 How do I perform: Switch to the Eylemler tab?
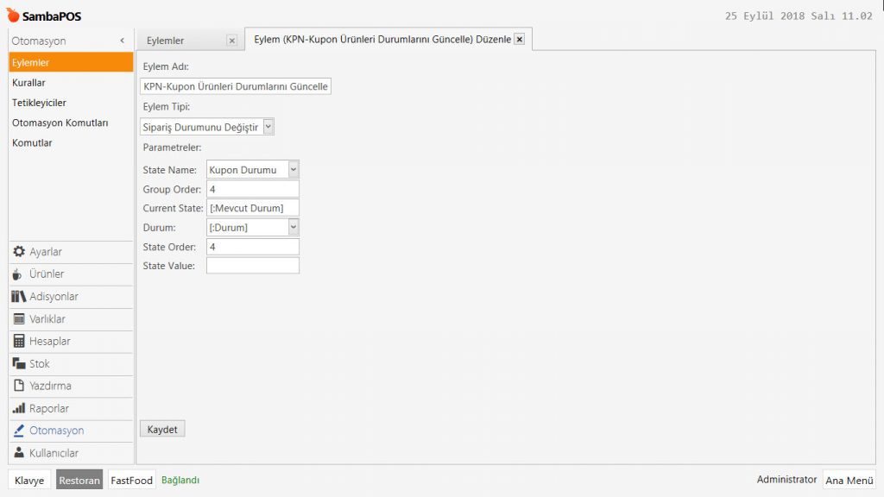(x=166, y=41)
